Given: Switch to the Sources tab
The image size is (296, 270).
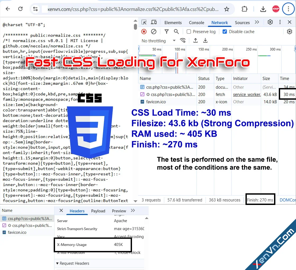Looking at the screenshot, I should pyautogui.click(x=242, y=23).
